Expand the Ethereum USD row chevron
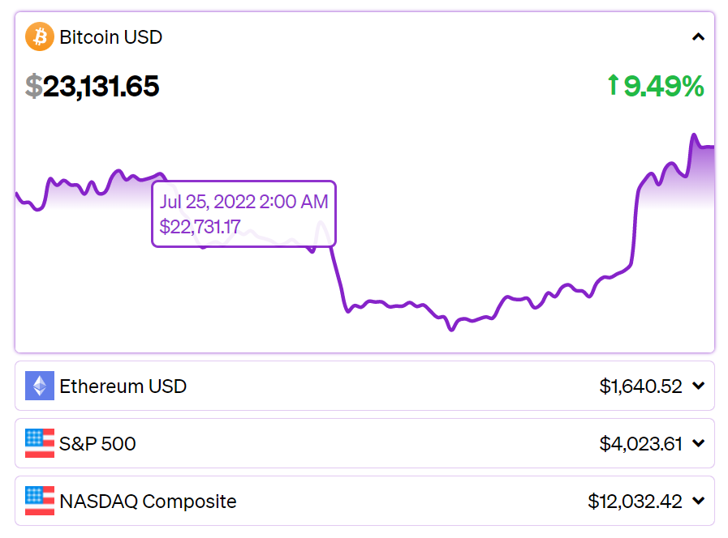The image size is (728, 538). click(698, 386)
